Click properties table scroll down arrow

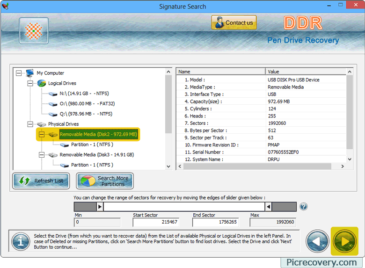tap(350, 159)
